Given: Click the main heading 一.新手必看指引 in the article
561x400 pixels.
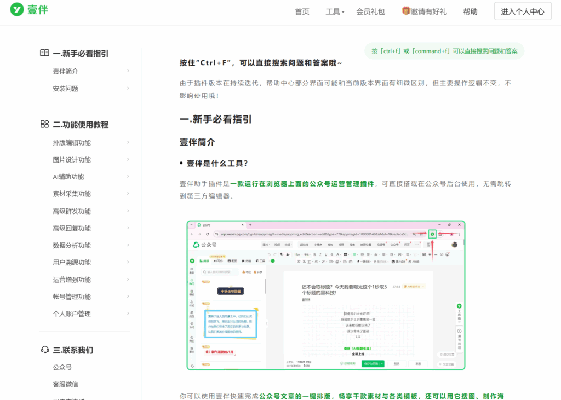Looking at the screenshot, I should [216, 119].
